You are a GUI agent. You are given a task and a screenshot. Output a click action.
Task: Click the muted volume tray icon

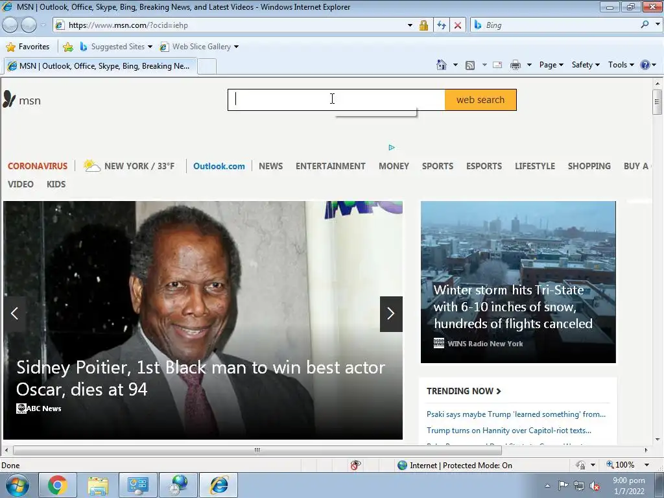pos(595,486)
